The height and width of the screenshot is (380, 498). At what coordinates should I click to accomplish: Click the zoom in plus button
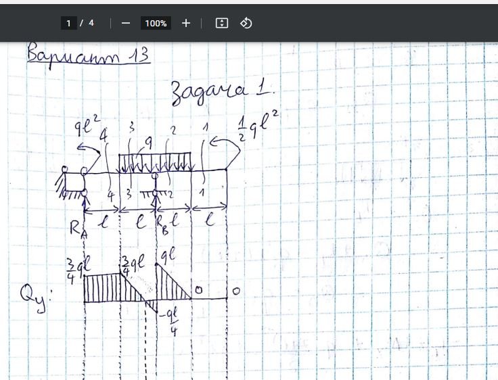186,23
